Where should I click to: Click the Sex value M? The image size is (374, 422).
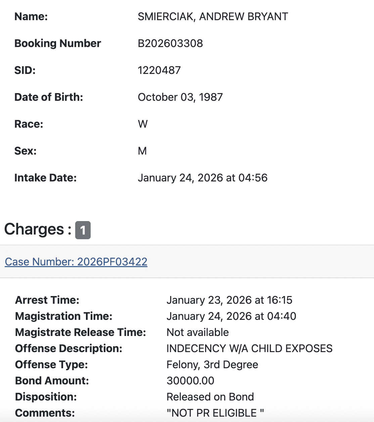coord(142,151)
